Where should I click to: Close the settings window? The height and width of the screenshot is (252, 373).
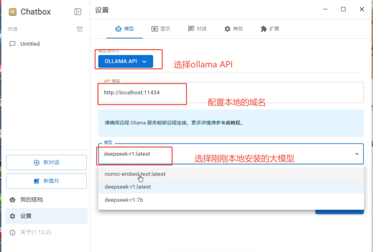point(362,9)
